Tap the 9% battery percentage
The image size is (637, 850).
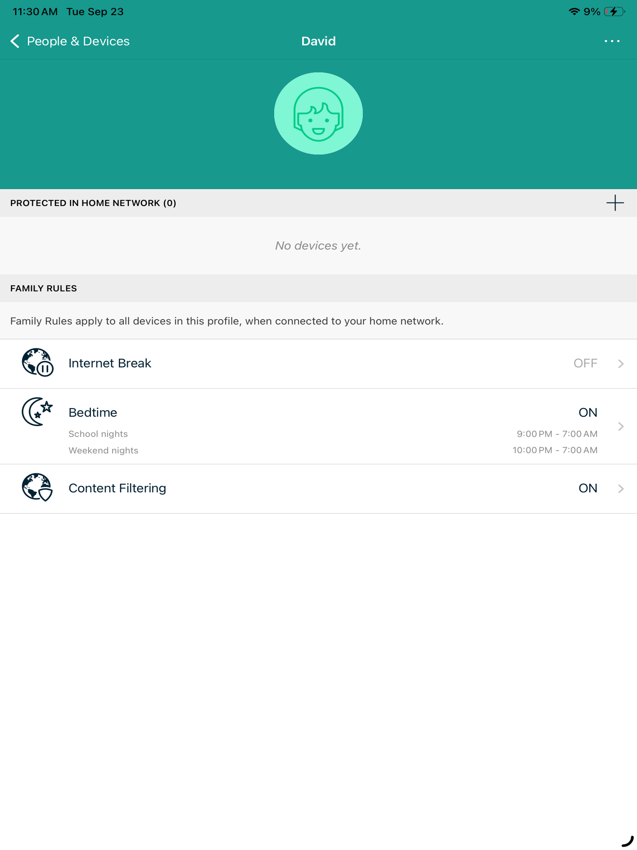click(592, 11)
